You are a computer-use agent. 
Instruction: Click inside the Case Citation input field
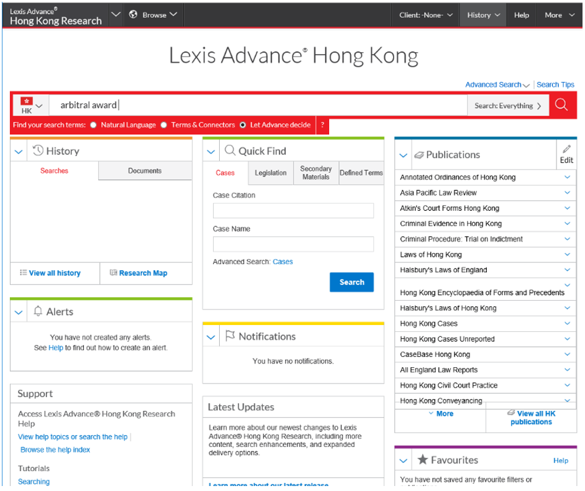[x=292, y=210]
